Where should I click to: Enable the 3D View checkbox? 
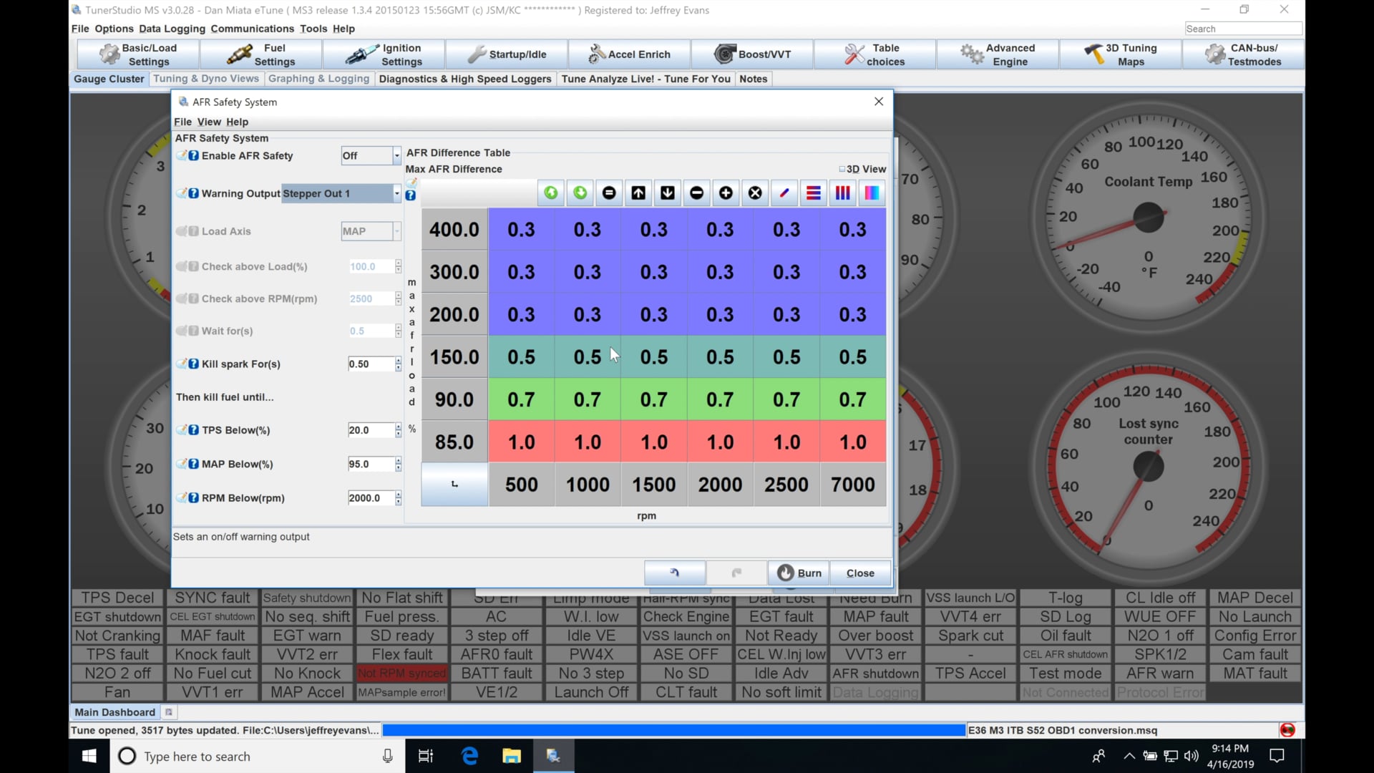pyautogui.click(x=842, y=170)
